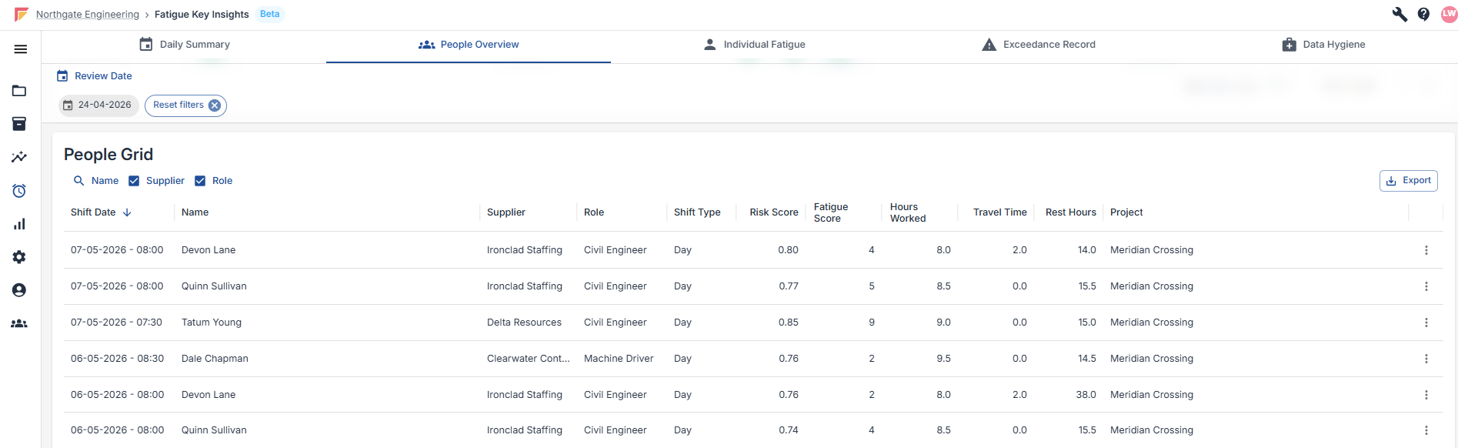This screenshot has width=1458, height=448.
Task: Click the Beta badge
Action: coord(269,14)
